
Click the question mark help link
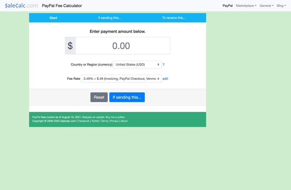163,65
